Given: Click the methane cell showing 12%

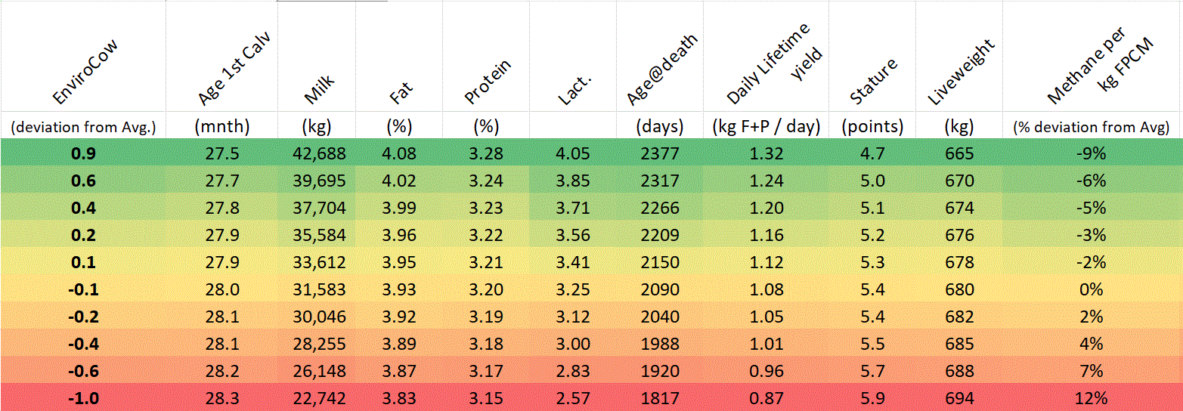Looking at the screenshot, I should click(x=1092, y=398).
